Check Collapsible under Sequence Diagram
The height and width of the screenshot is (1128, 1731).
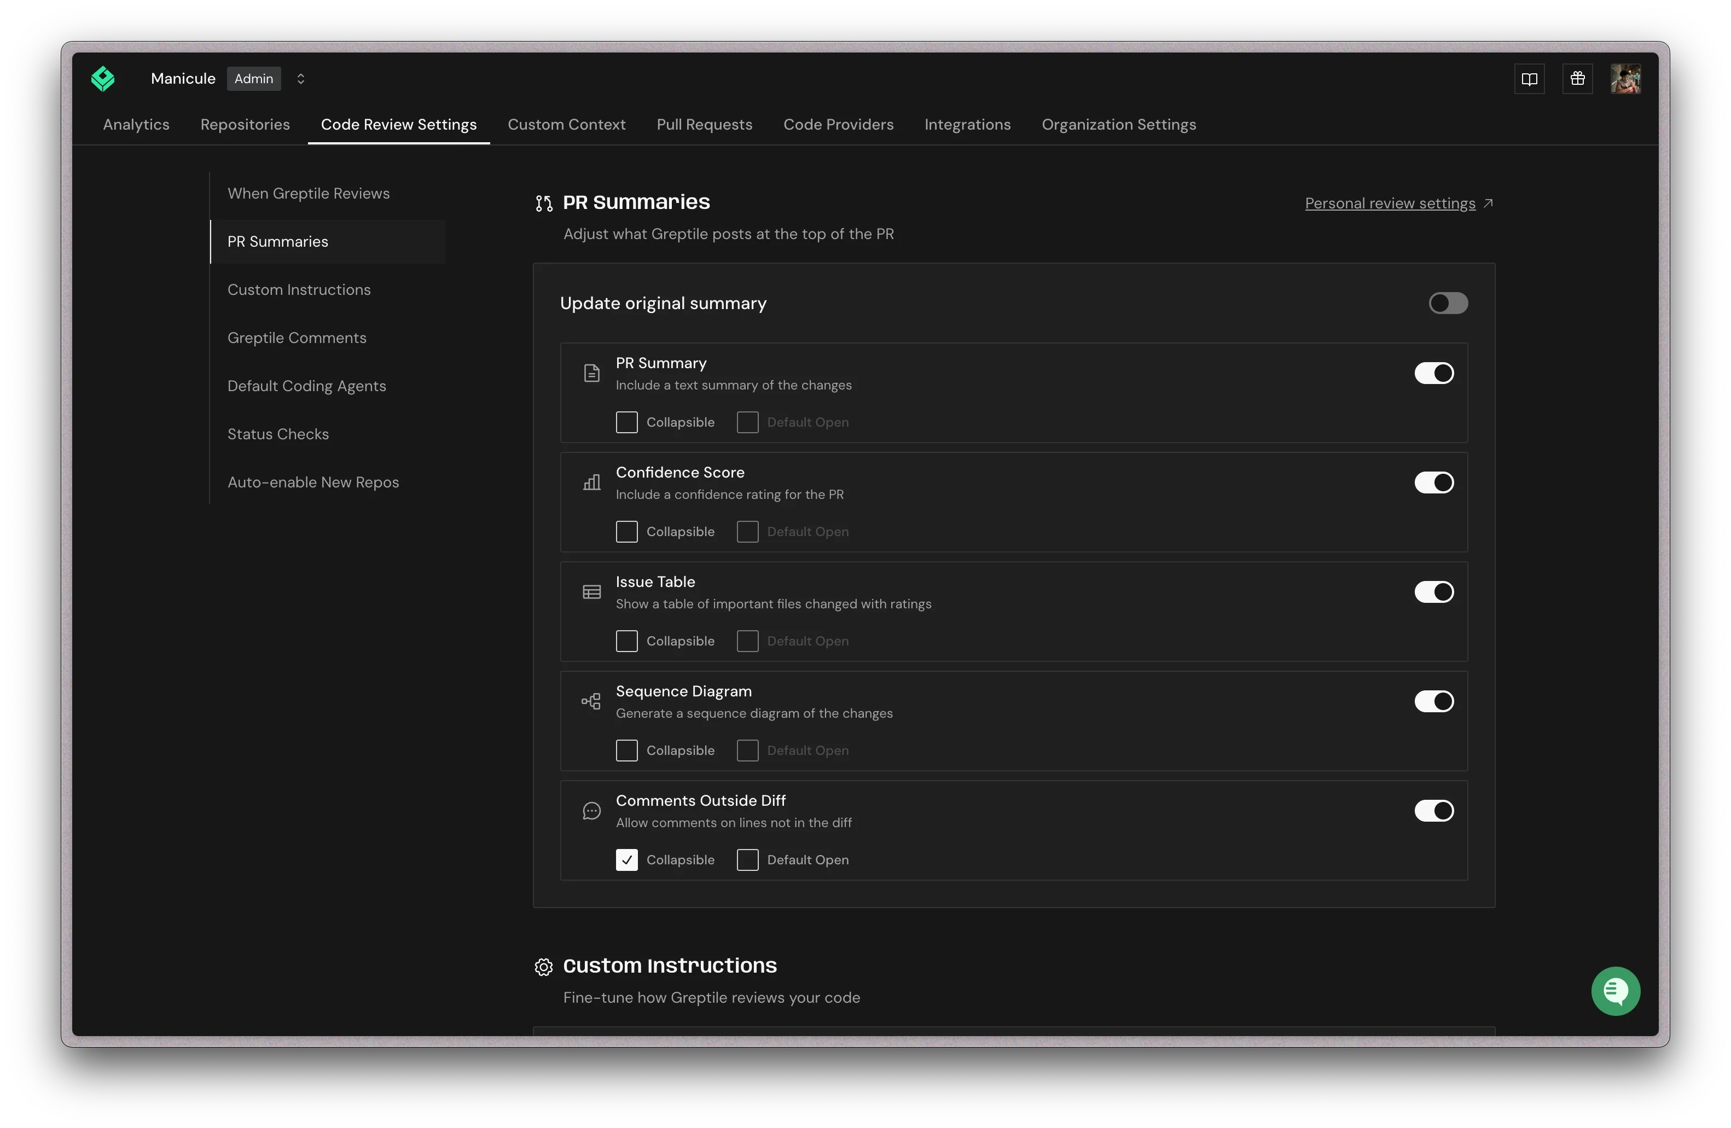click(x=626, y=751)
